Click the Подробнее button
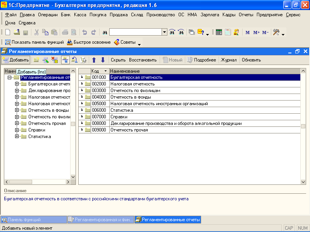This screenshot has height=232, width=310. pos(201,60)
